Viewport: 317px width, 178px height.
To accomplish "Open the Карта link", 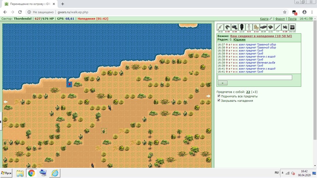I will [x=264, y=19].
